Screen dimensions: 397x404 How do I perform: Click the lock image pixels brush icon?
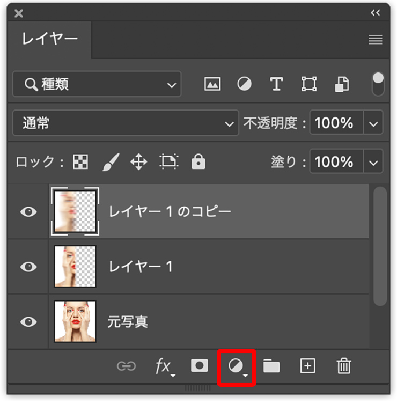[111, 161]
